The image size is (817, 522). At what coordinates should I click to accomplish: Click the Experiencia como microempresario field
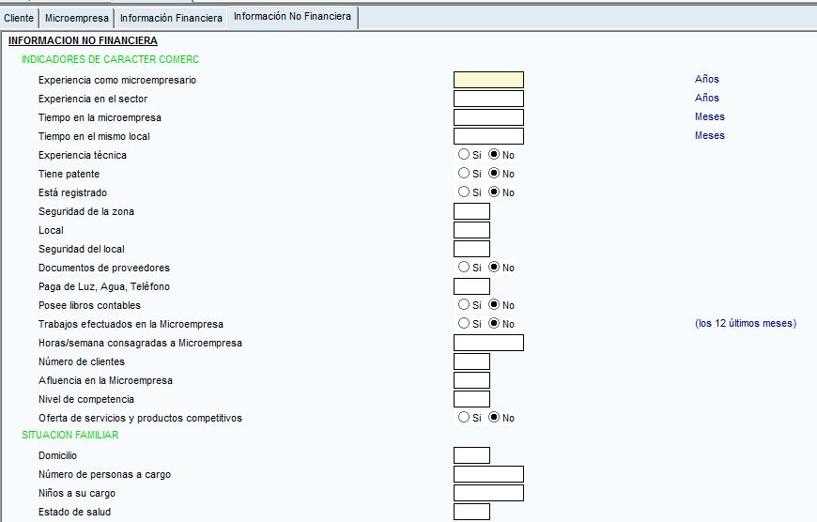[488, 80]
